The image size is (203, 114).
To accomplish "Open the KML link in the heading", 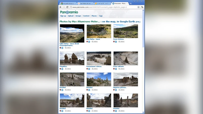I will tap(138, 22).
